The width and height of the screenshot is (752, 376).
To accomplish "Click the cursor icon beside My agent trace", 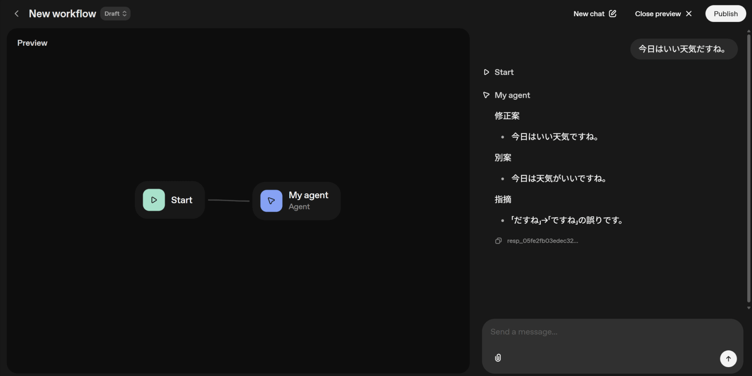I will [x=487, y=95].
